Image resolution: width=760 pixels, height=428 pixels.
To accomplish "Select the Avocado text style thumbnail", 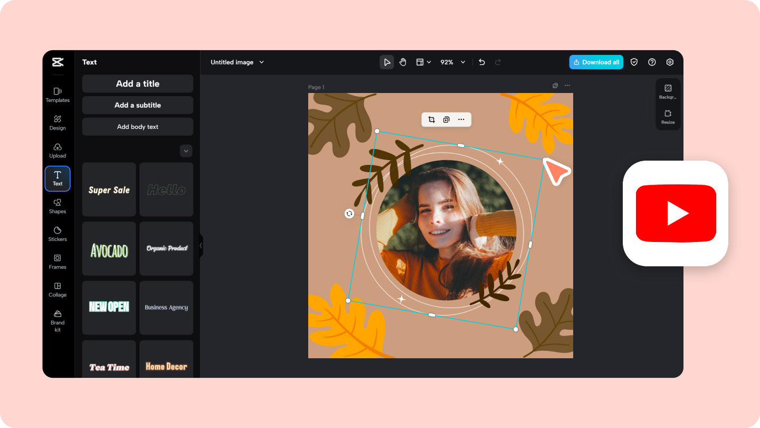I will point(109,248).
